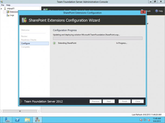Open Logs in the tree
Viewport: 165px width, 123px height.
click(12, 15)
